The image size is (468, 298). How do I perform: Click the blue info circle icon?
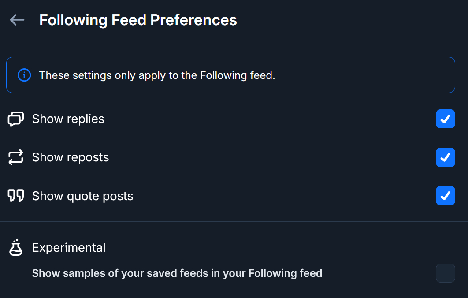24,75
